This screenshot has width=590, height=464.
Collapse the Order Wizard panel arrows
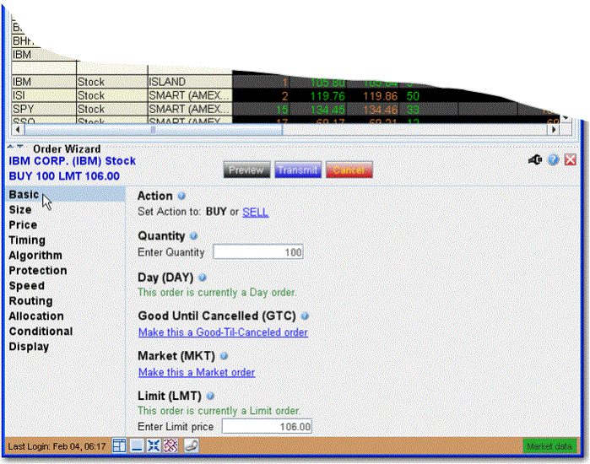click(x=17, y=148)
